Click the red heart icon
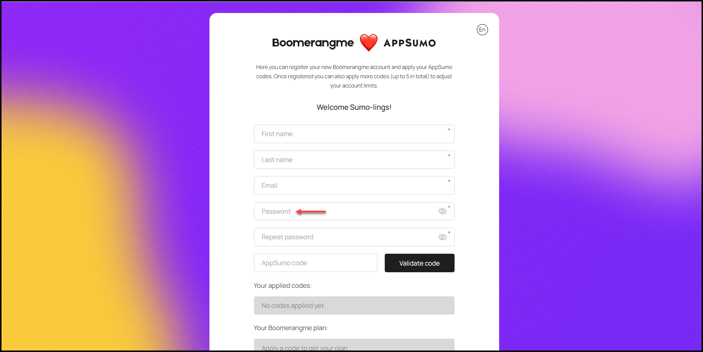The image size is (703, 352). tap(368, 43)
